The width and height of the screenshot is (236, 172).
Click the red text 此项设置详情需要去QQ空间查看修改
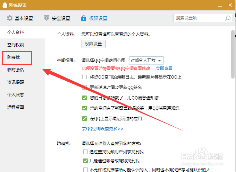pyautogui.click(x=116, y=69)
